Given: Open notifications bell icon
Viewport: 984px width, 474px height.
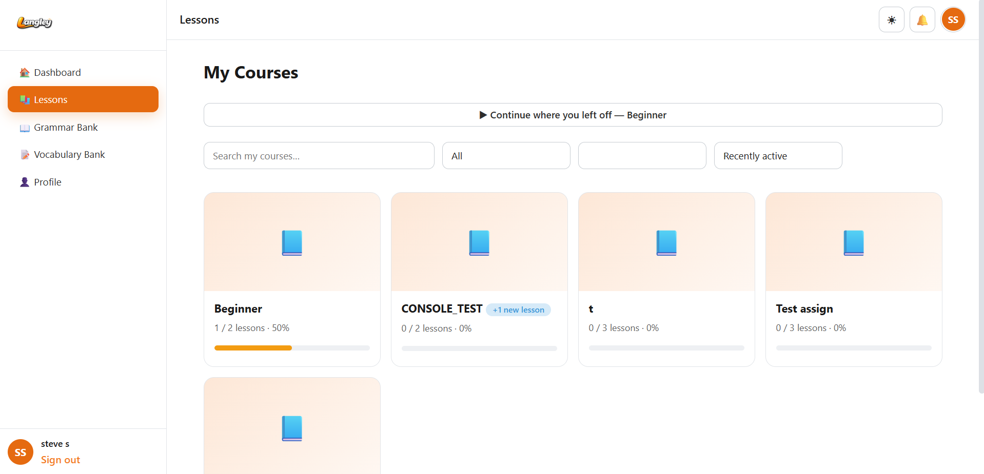Looking at the screenshot, I should pos(922,20).
